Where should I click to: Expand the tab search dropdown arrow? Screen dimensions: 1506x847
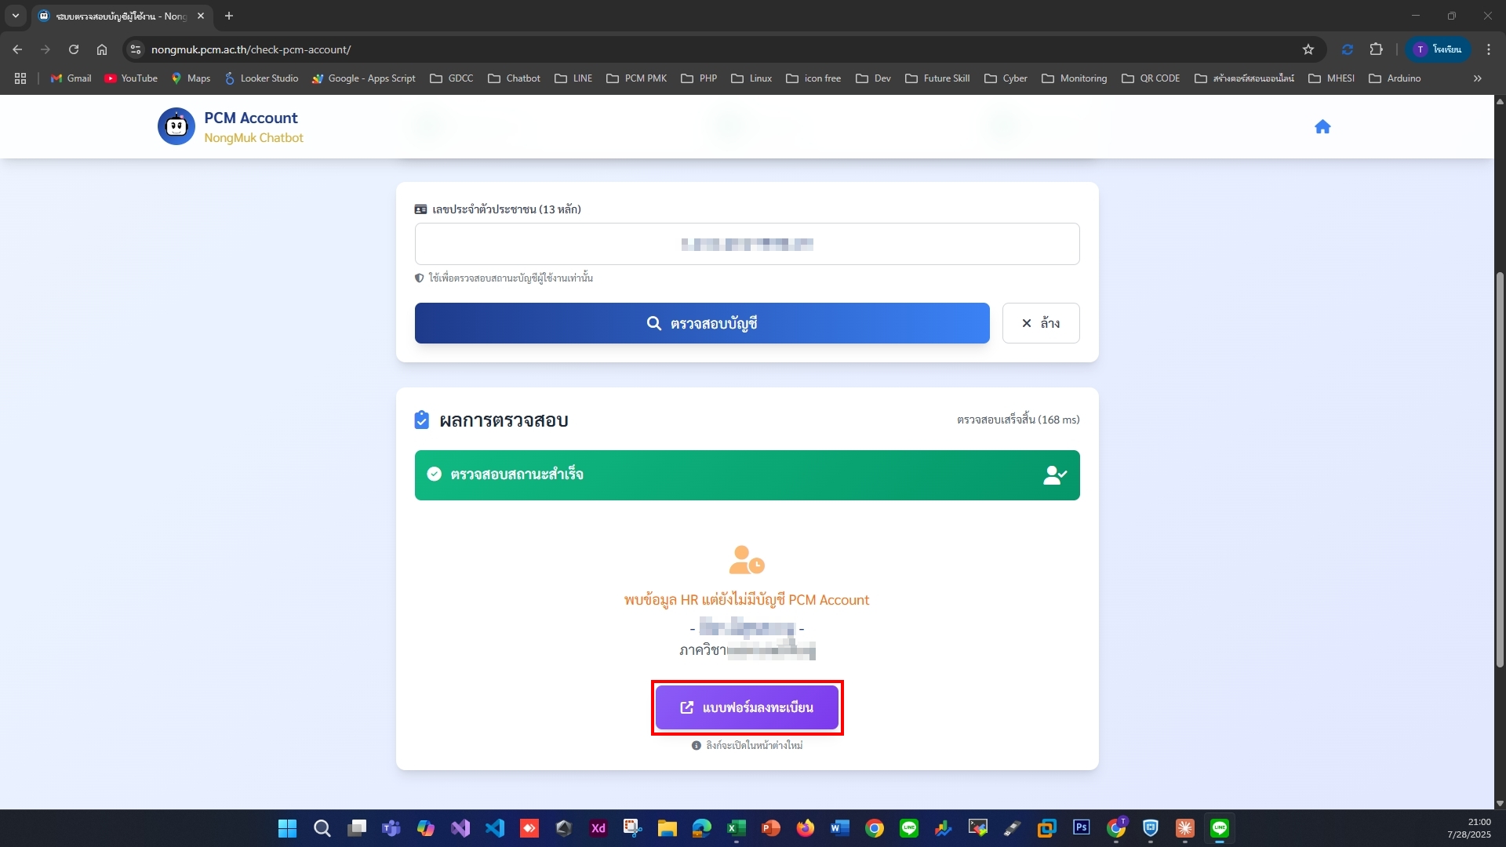[x=16, y=16]
